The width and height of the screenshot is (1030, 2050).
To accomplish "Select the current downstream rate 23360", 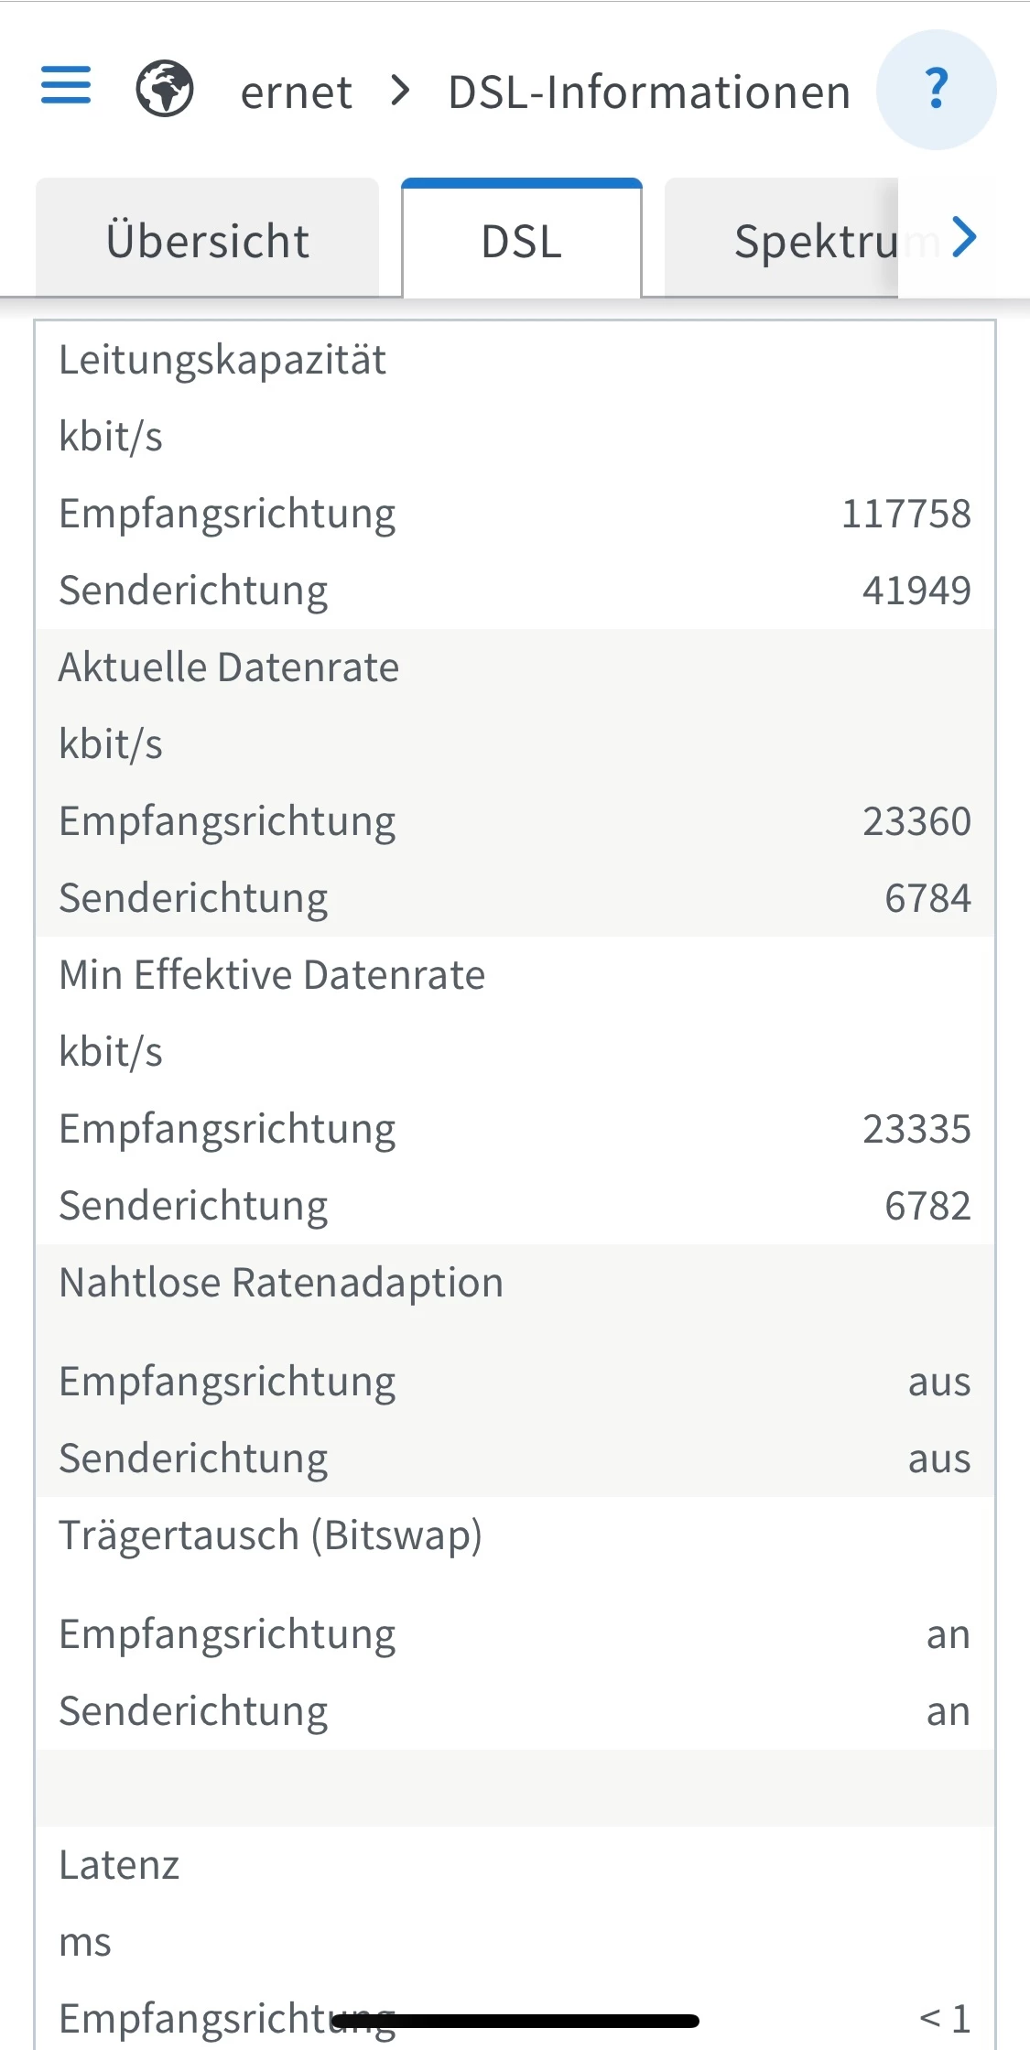I will (916, 821).
